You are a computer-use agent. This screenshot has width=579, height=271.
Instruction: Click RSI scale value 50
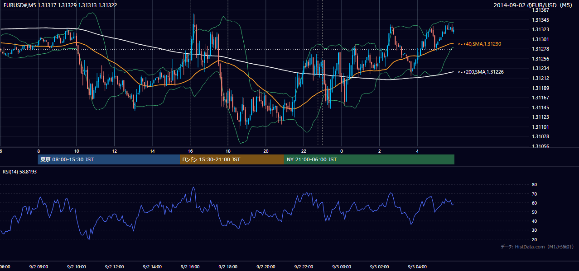[534, 212]
